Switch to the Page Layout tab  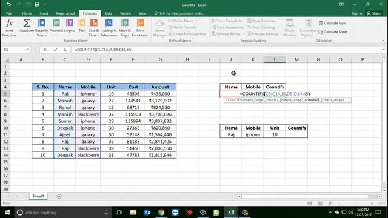(65, 13)
